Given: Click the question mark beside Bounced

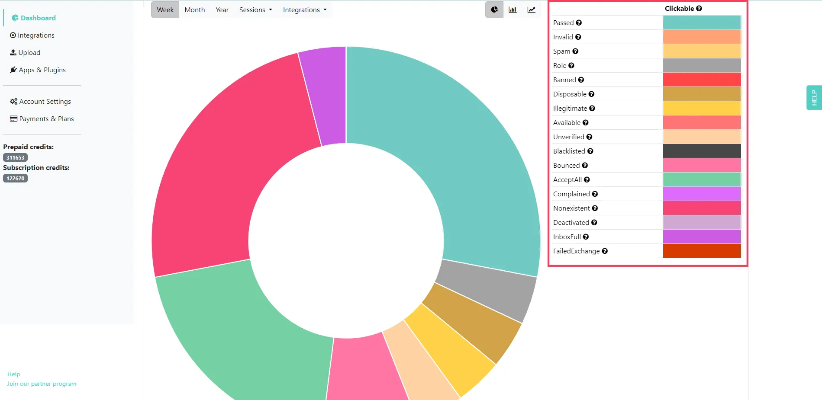Looking at the screenshot, I should point(585,166).
